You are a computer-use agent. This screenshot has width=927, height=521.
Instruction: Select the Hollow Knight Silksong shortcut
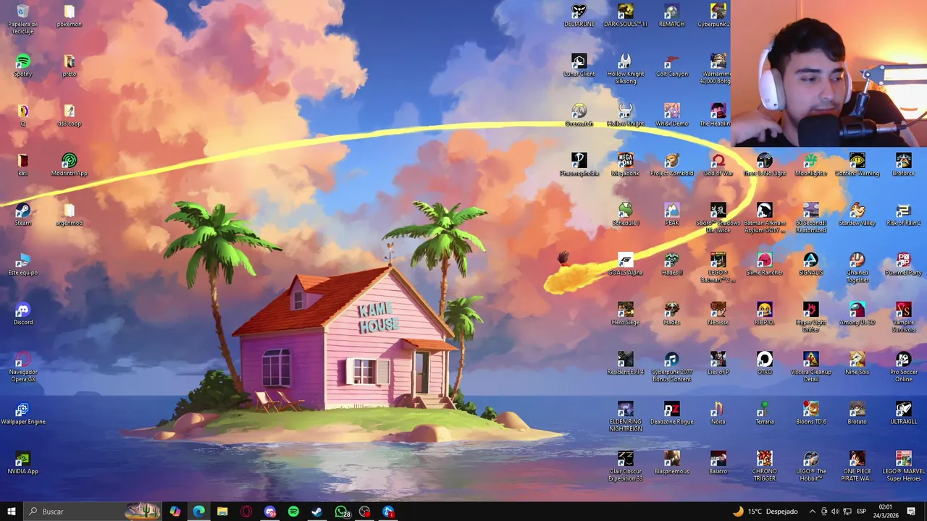pyautogui.click(x=625, y=69)
